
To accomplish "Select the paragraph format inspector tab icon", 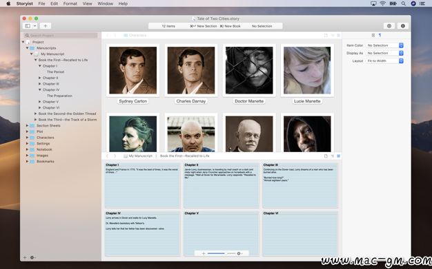I will click(380, 35).
